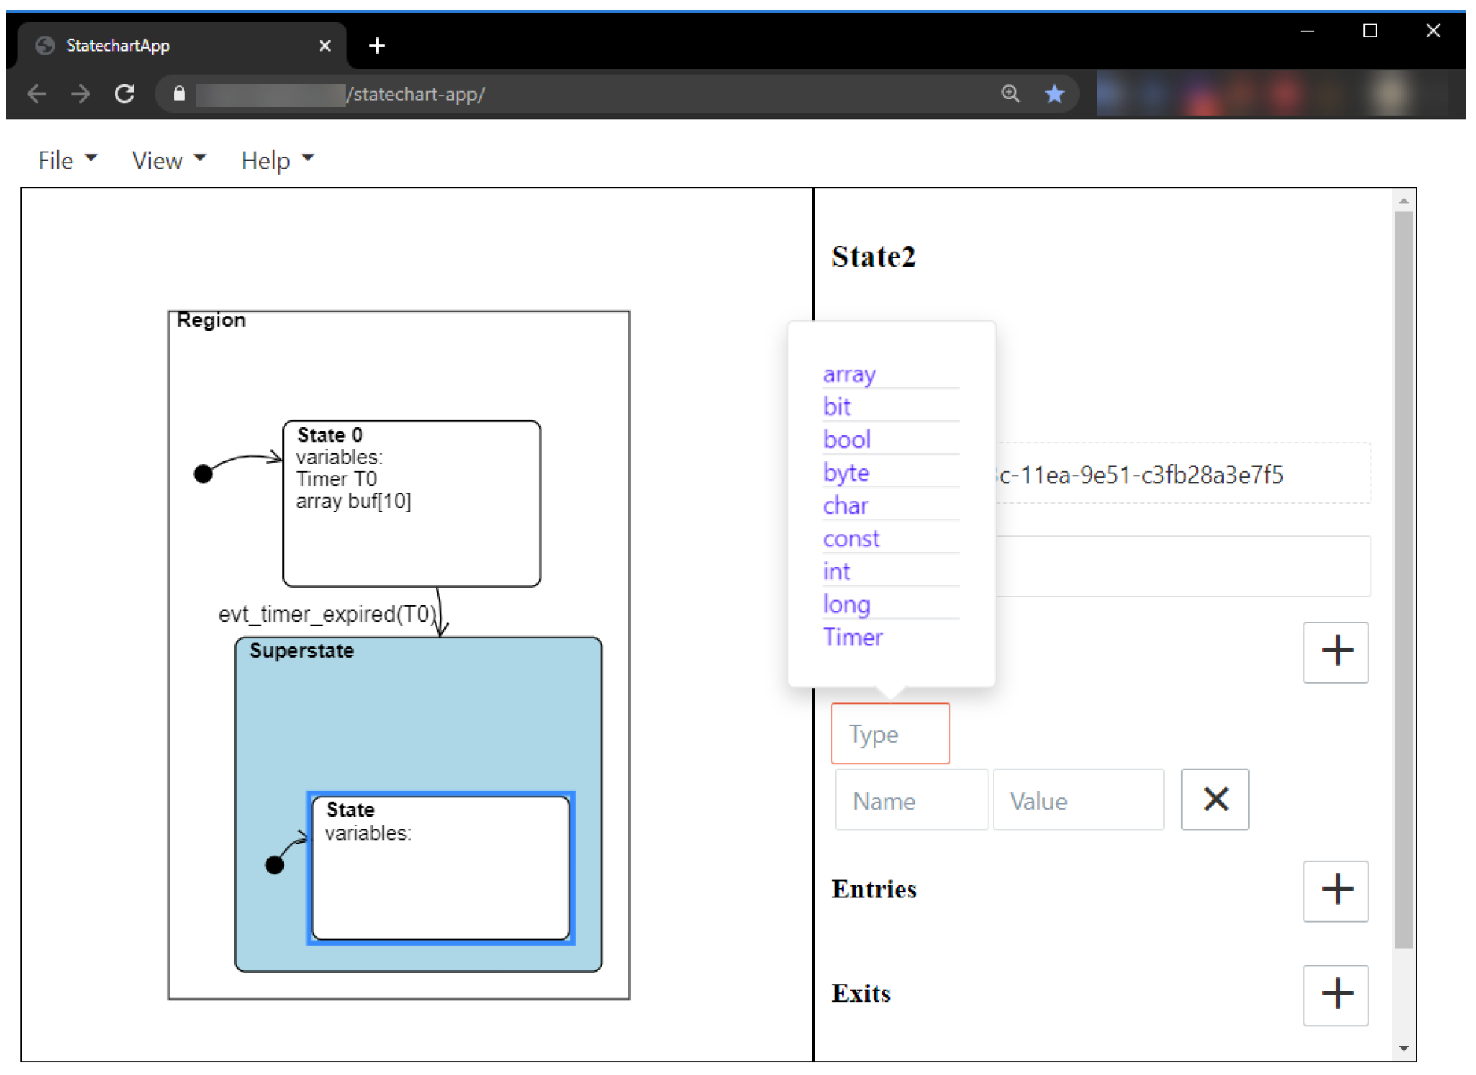Open the browser zoom indicator
This screenshot has width=1476, height=1075.
(1010, 94)
